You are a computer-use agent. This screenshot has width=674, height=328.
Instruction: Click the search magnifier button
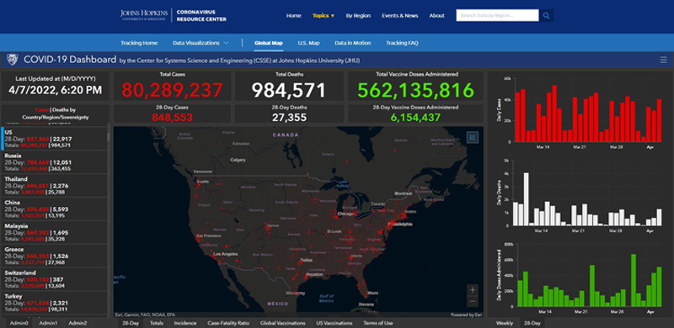point(546,15)
